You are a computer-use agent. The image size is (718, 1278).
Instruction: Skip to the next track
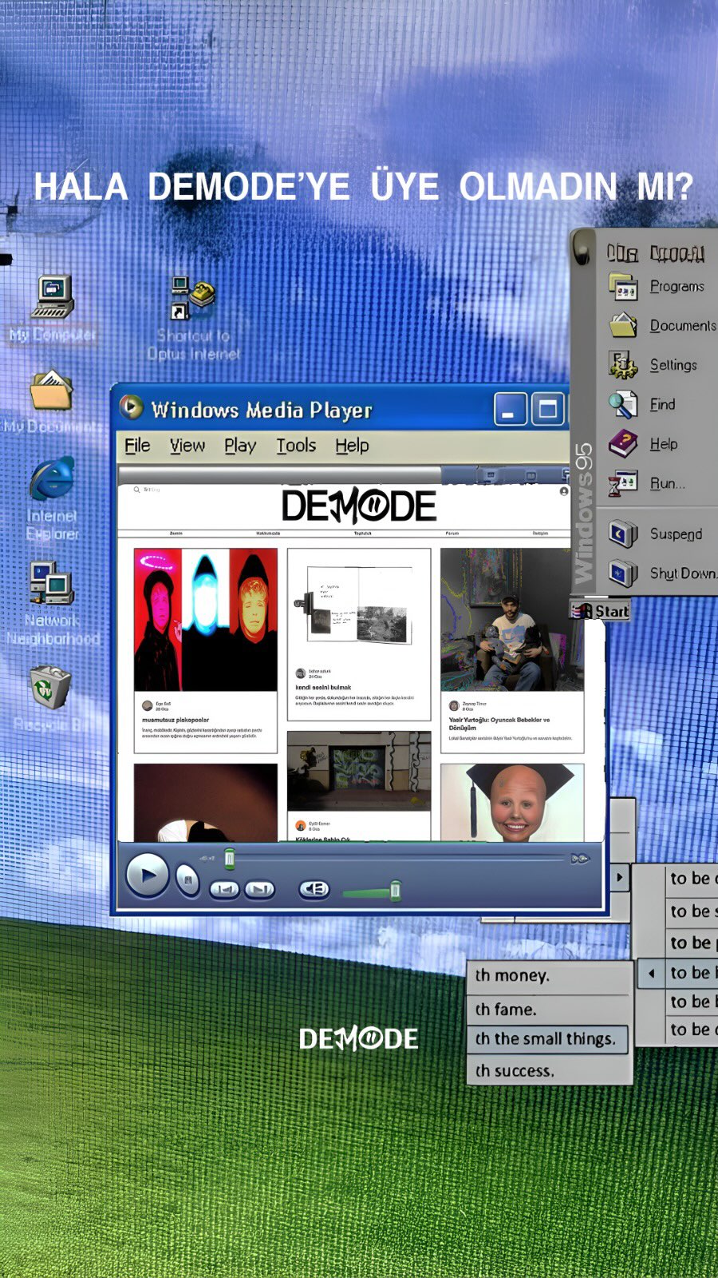(259, 889)
